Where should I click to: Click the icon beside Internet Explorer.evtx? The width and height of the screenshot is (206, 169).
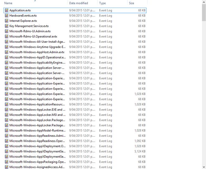7,21
